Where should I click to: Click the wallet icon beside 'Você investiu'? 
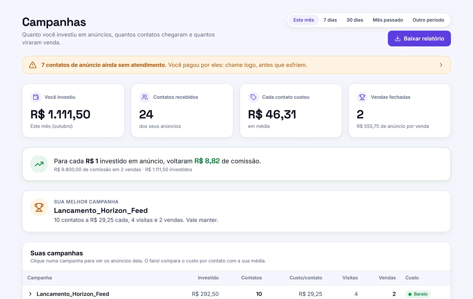36,97
